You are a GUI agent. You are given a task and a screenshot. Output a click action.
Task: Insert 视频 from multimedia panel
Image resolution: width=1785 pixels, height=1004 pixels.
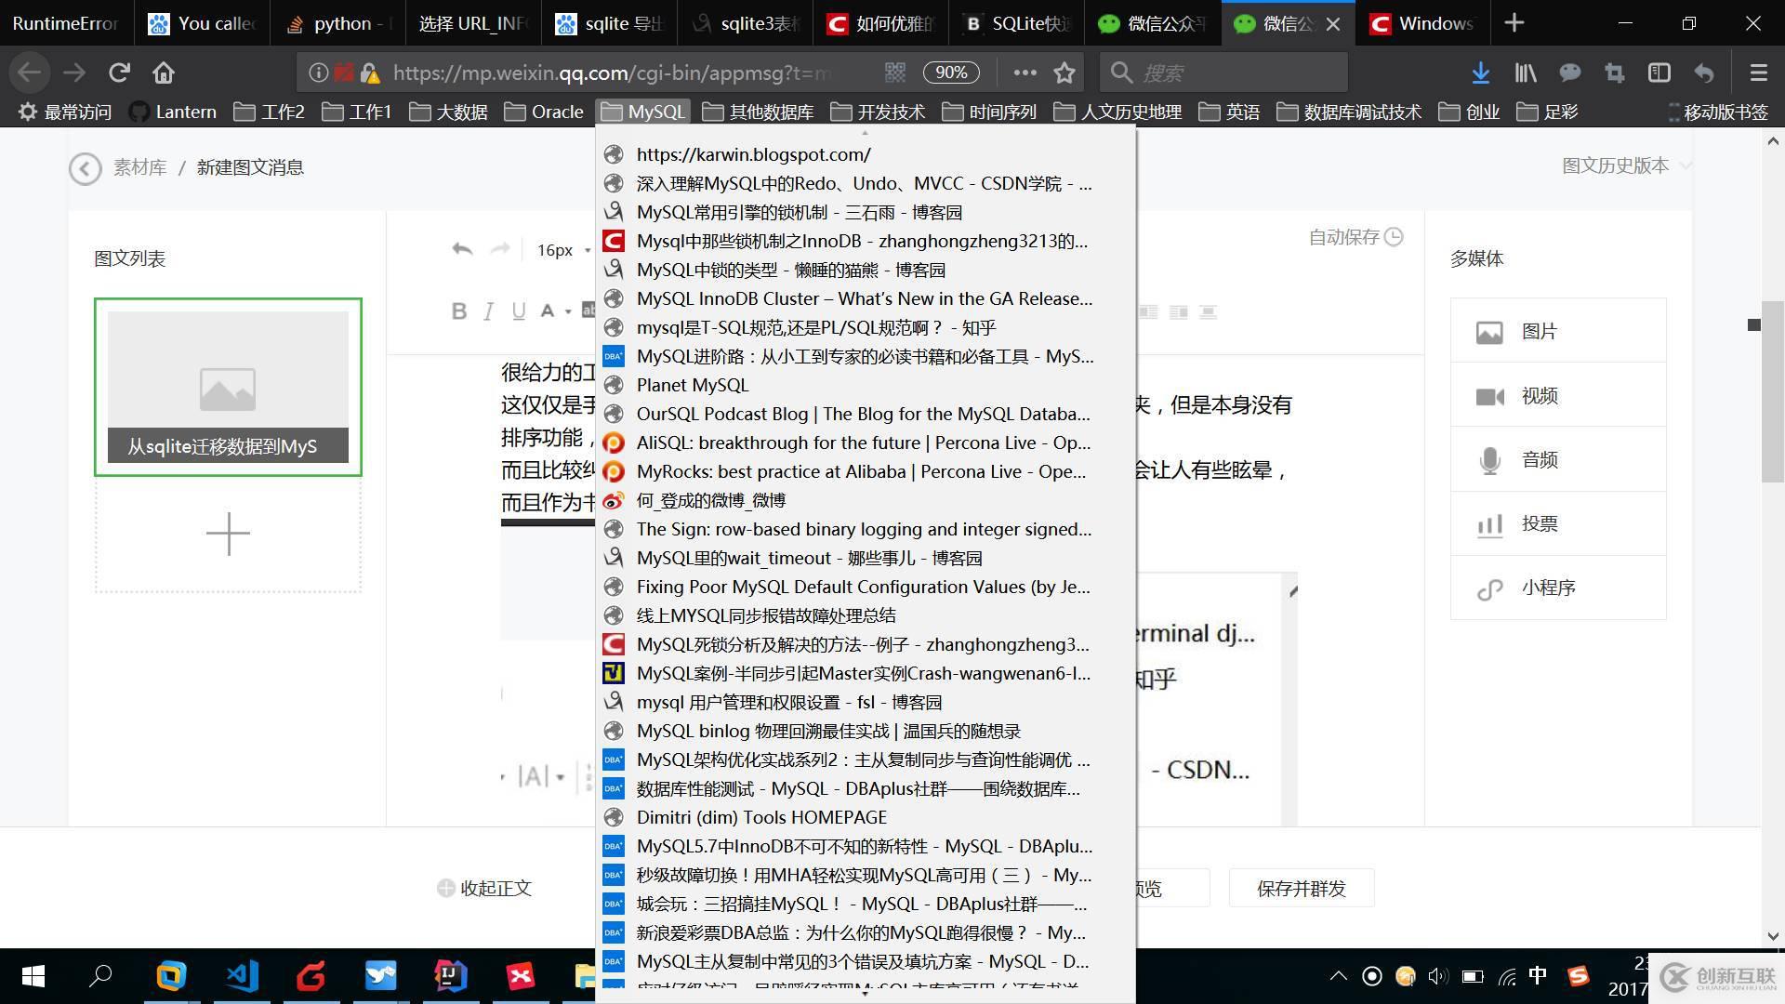(1558, 395)
